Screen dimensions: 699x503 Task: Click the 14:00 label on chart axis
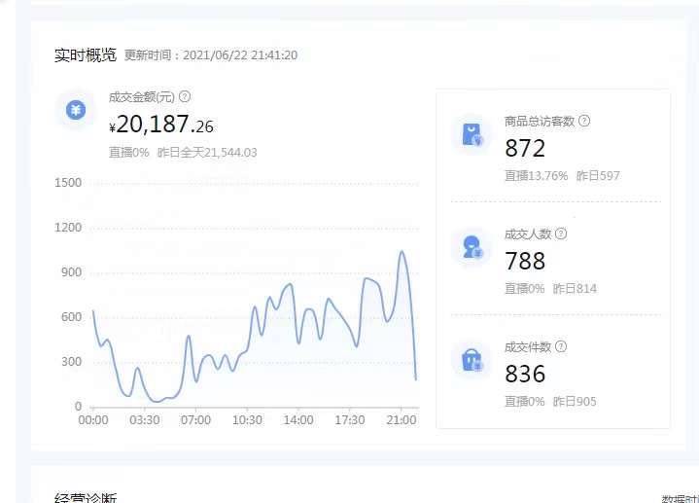click(x=298, y=420)
